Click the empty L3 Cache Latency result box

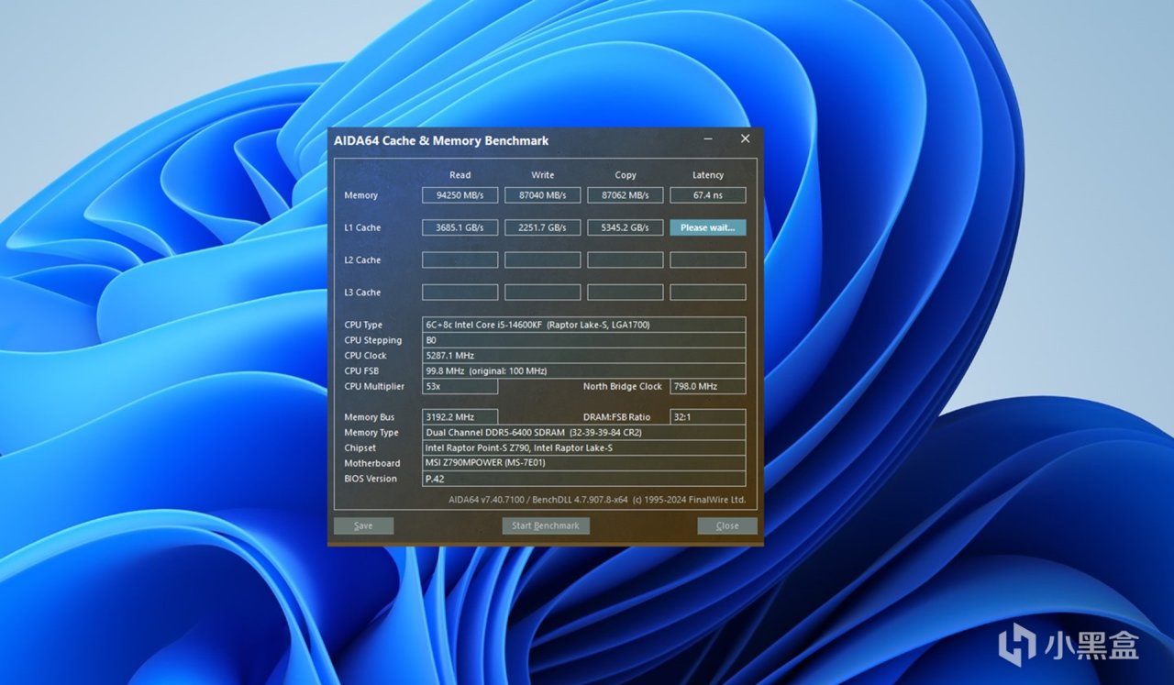[x=708, y=293]
